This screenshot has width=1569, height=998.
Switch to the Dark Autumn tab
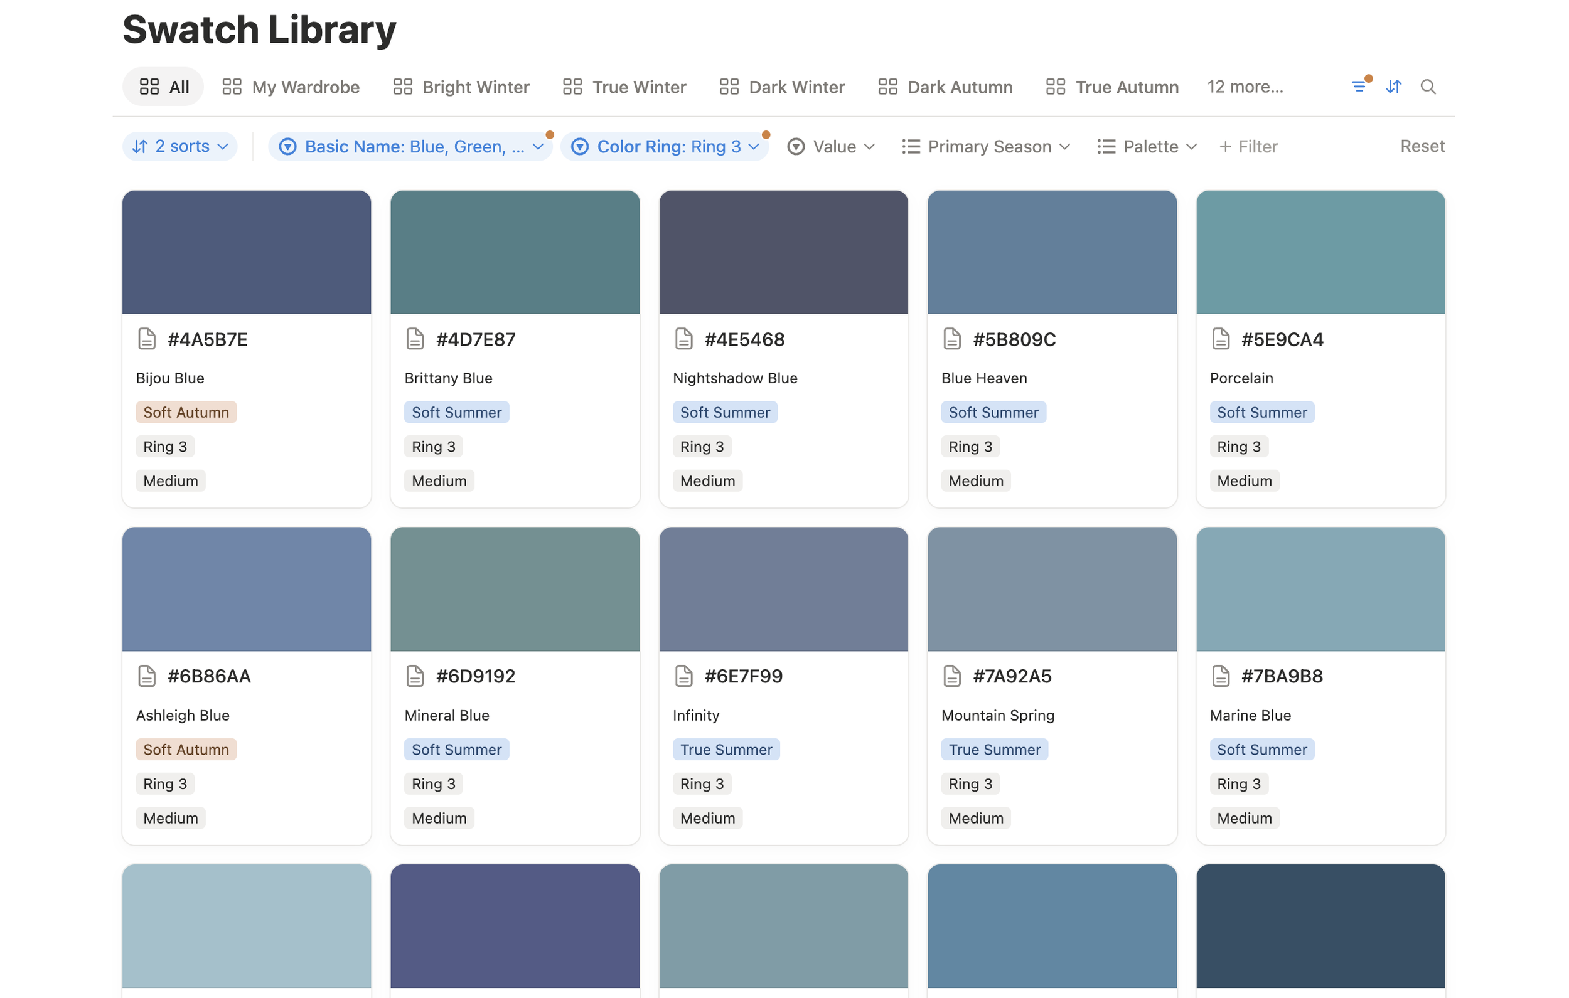pos(945,87)
